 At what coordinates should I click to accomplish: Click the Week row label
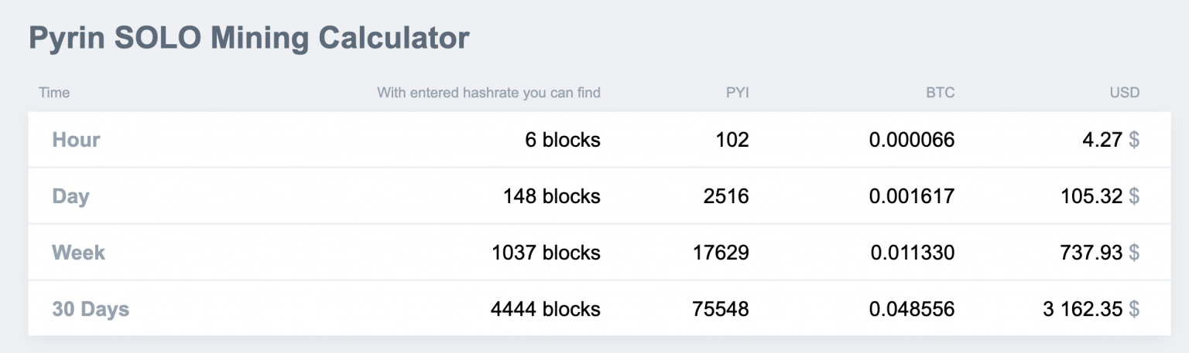[78, 253]
